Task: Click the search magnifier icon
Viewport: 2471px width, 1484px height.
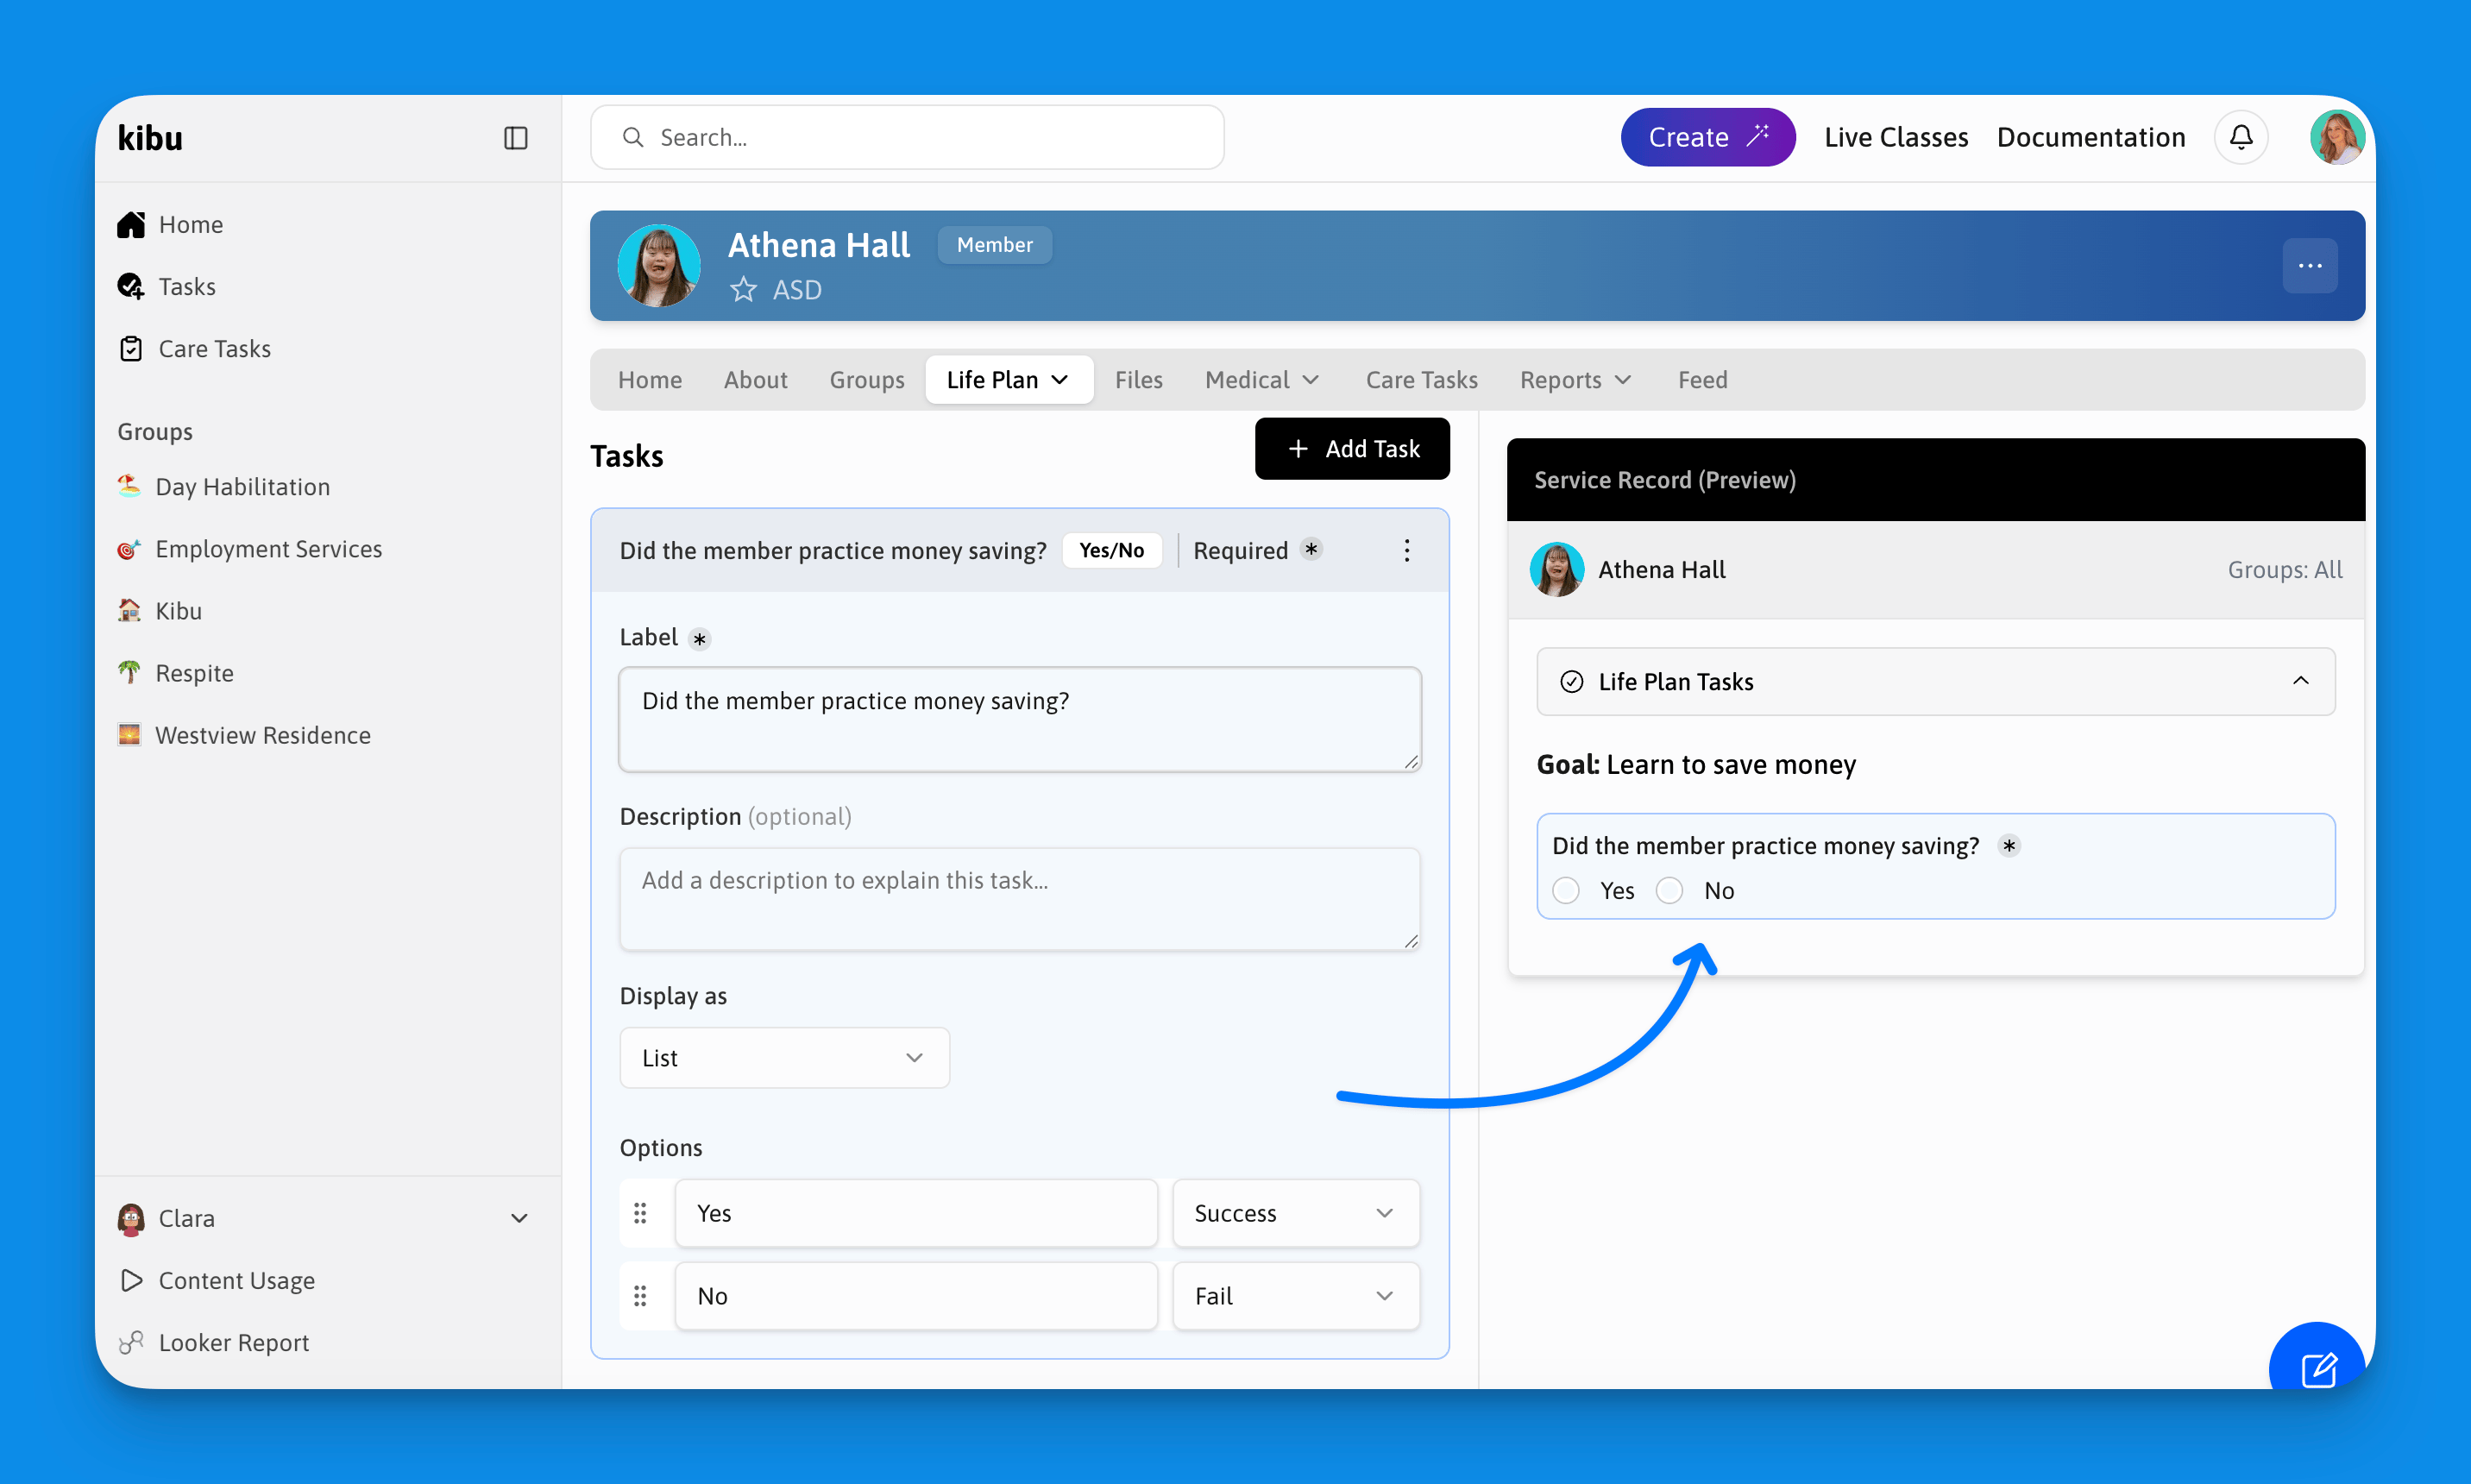Action: 632,137
